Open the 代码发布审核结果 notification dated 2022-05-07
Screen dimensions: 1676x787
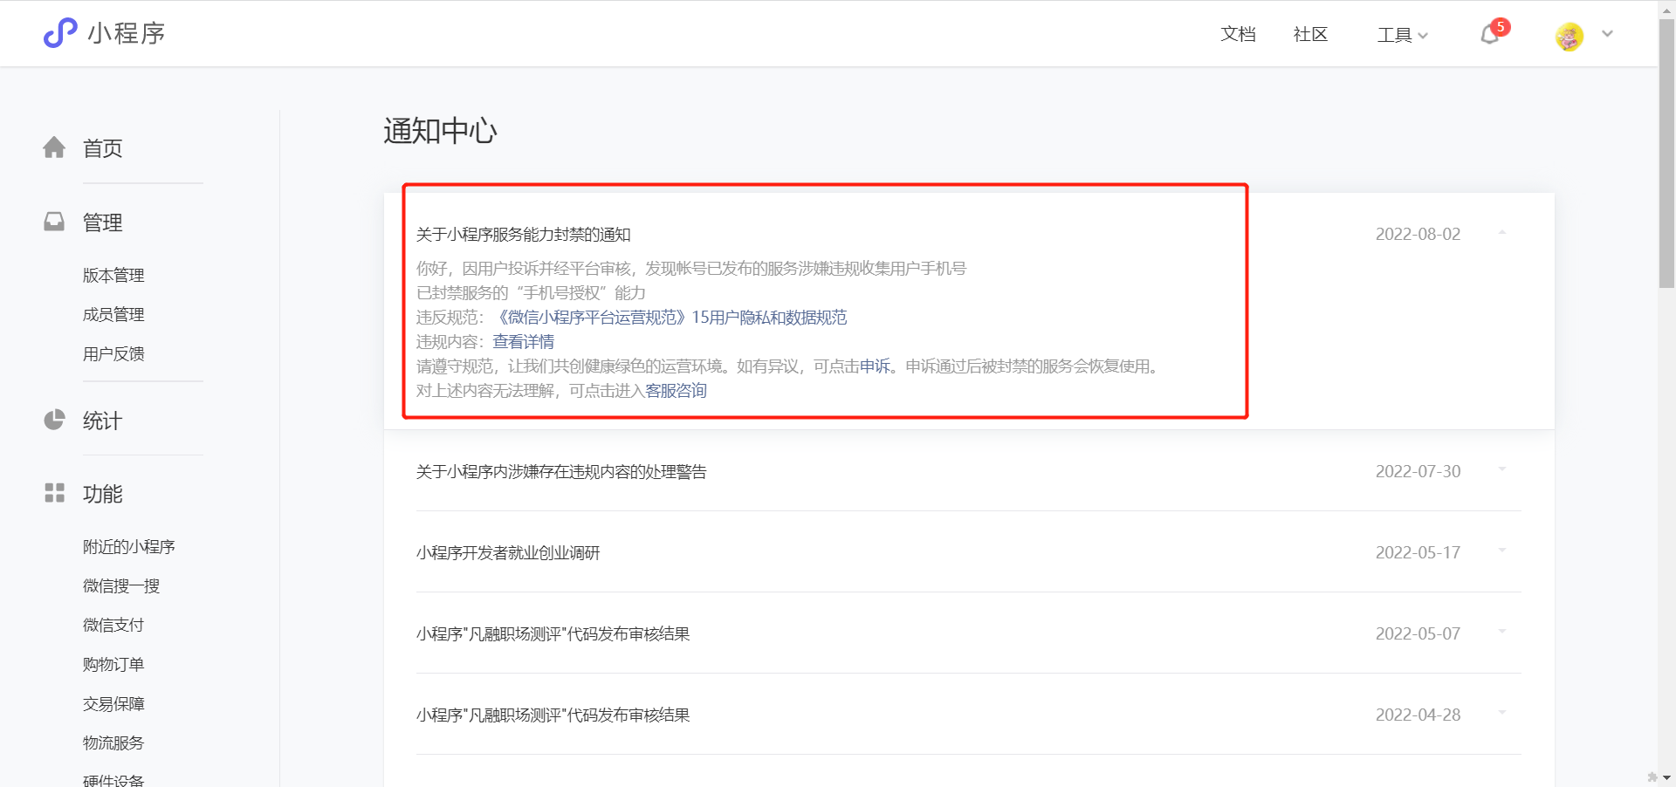point(553,633)
